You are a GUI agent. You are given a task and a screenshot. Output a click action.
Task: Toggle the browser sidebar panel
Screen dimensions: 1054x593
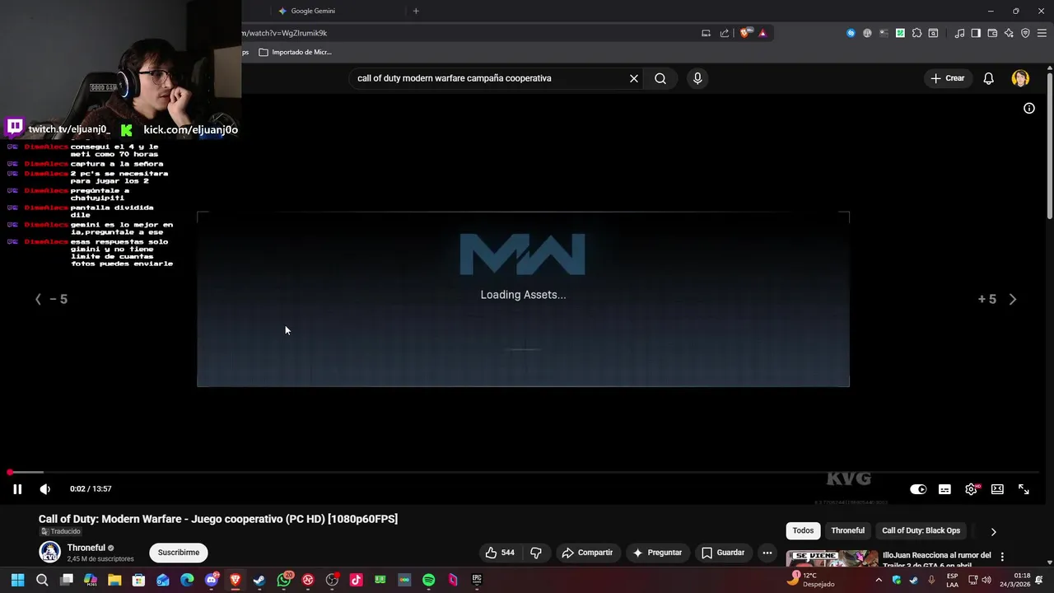(x=976, y=33)
